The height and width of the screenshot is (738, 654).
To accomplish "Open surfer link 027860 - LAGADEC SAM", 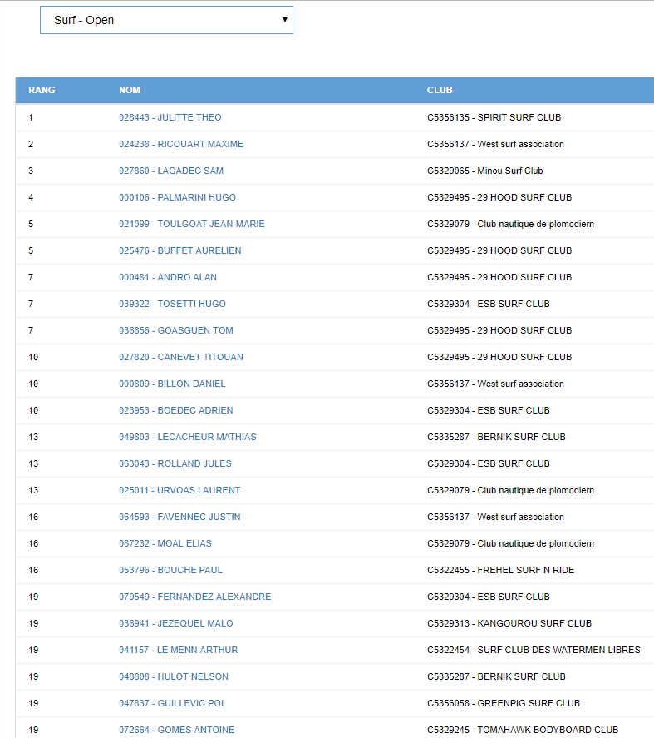I will [x=171, y=171].
